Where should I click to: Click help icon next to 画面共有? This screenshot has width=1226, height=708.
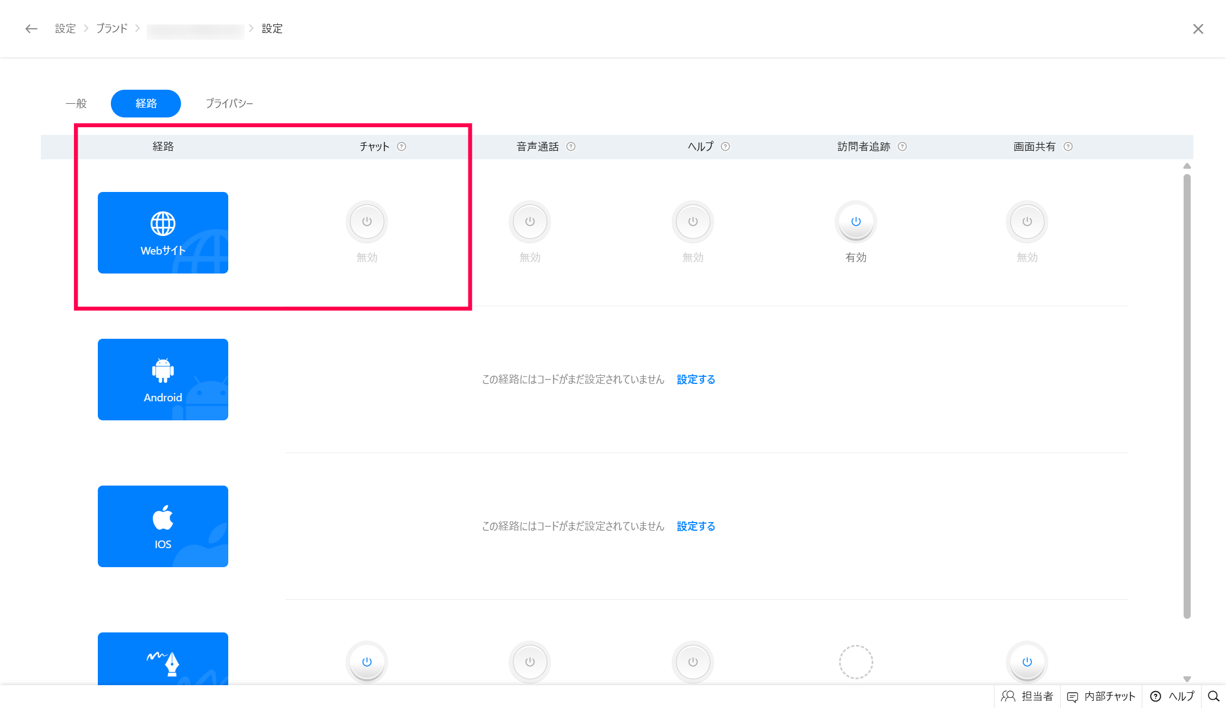(1068, 146)
